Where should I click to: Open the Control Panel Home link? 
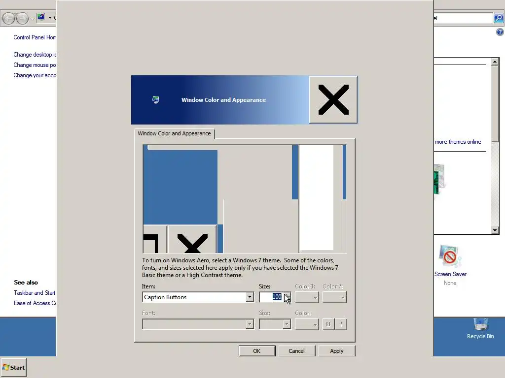coord(35,37)
